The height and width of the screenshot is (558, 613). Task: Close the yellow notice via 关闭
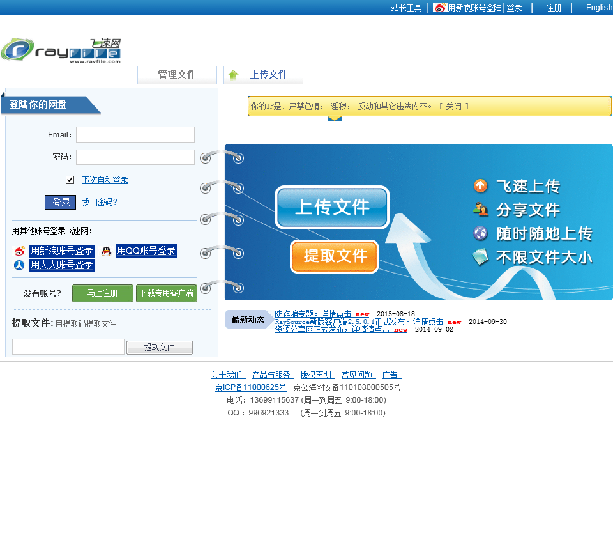click(x=453, y=106)
